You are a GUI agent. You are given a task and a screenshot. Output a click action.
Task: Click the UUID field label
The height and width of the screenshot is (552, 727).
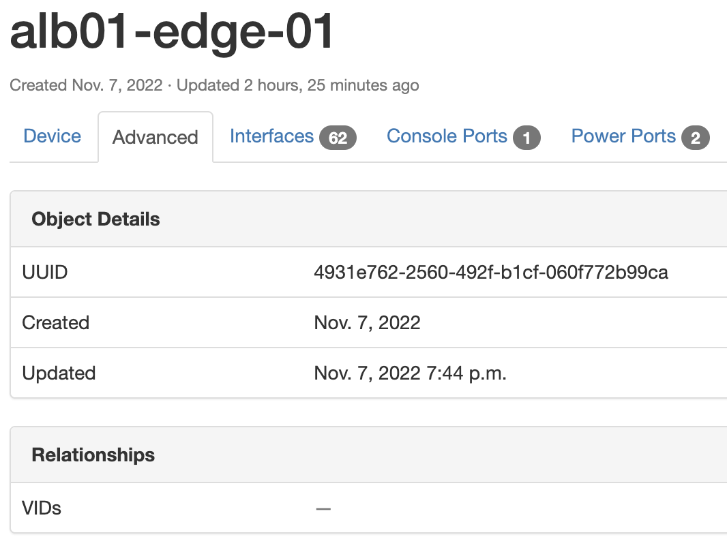[45, 273]
